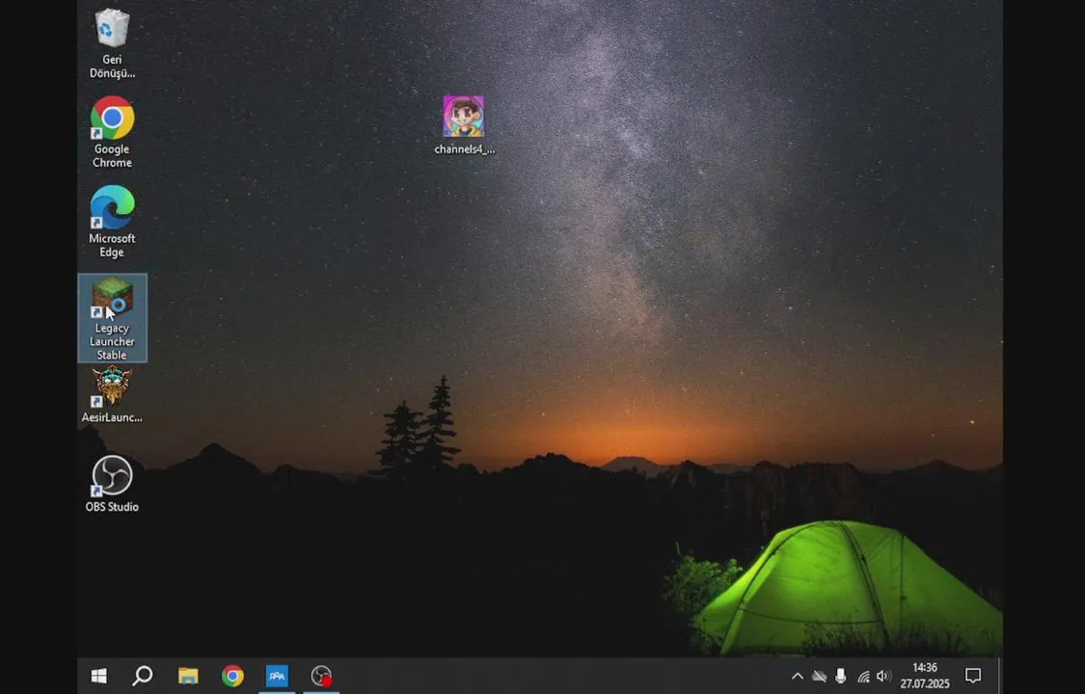Open the notification action center
Viewport: 1085px width, 694px height.
click(973, 676)
